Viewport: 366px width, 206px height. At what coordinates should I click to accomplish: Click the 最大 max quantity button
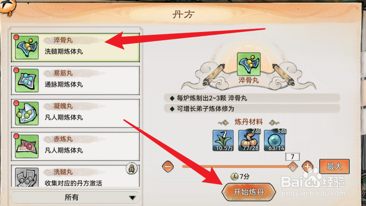(334, 167)
